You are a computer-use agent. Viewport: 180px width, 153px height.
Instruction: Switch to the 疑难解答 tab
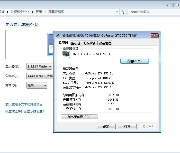click(89, 43)
